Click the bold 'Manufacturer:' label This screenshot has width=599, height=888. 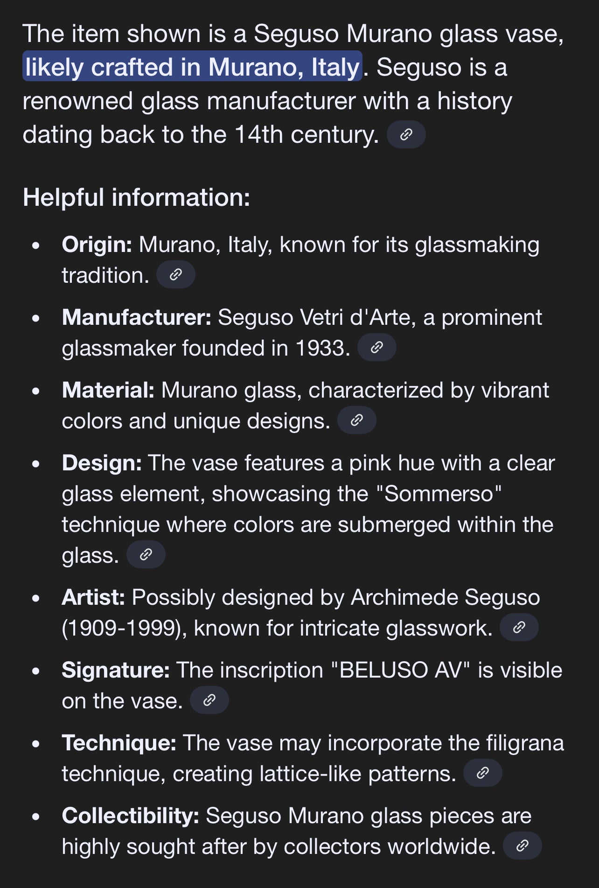pos(137,317)
